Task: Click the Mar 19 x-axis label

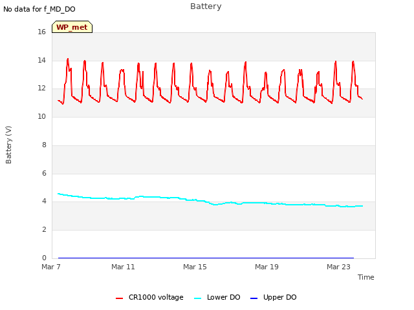Action: tap(267, 267)
